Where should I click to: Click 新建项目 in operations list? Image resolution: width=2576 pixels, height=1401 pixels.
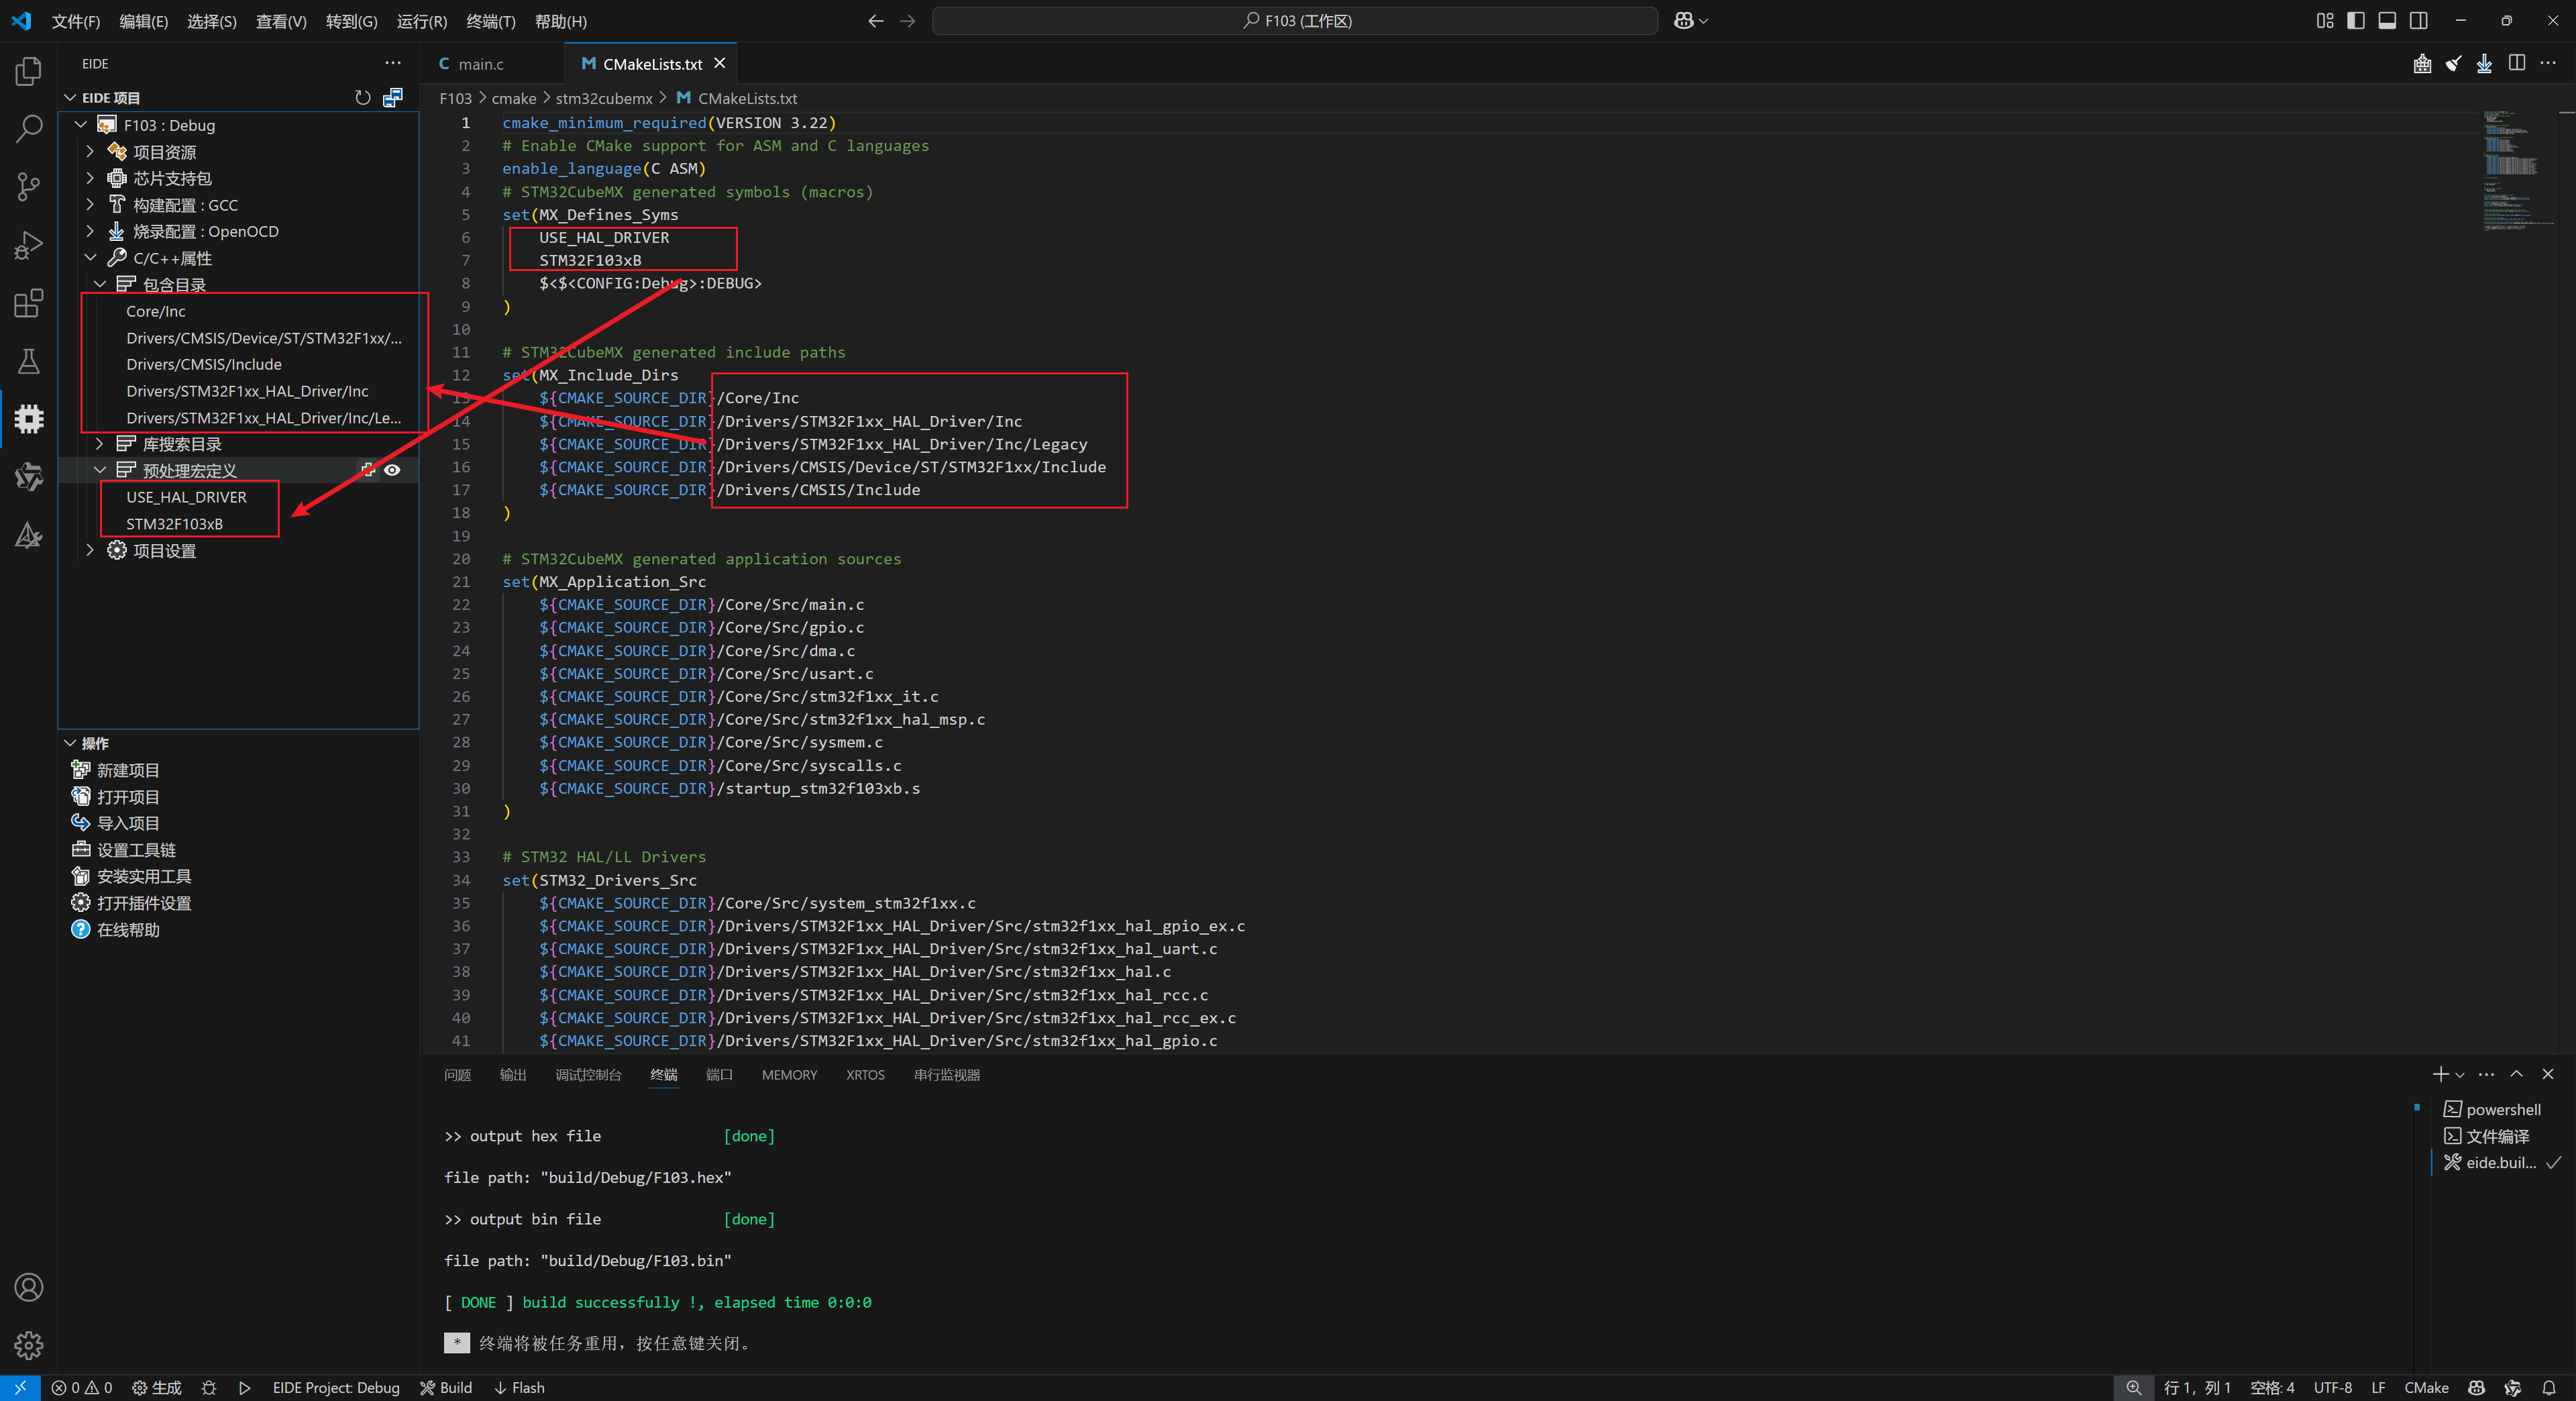pos(127,770)
